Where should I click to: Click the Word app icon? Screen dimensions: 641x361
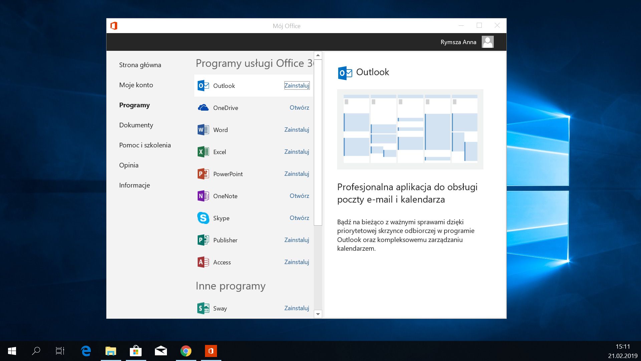pyautogui.click(x=203, y=130)
